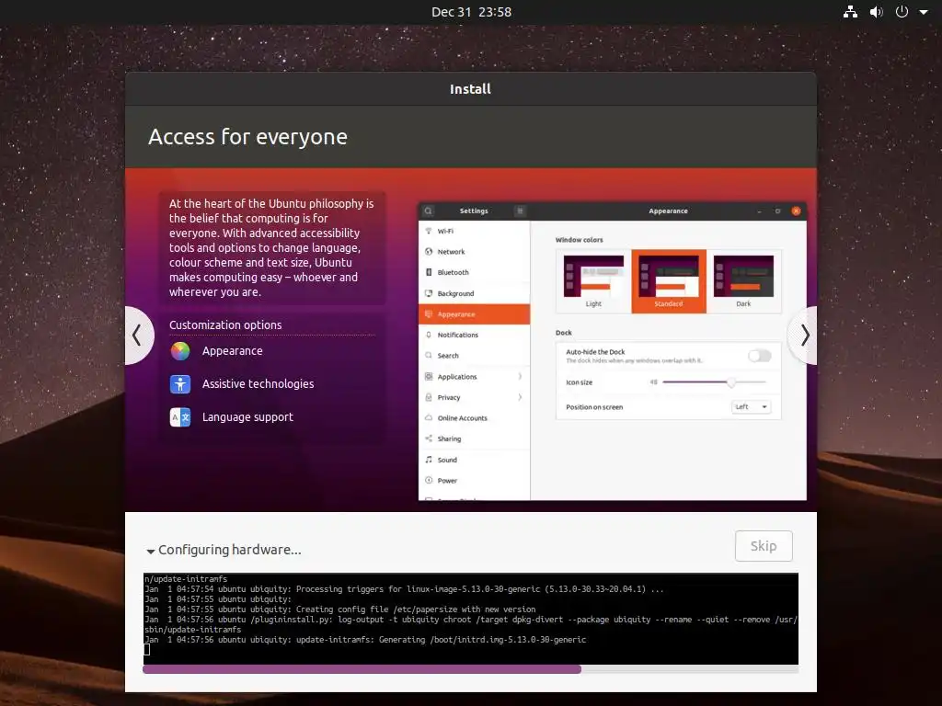942x706 pixels.
Task: Open the Position on screen Left dropdown
Action: (x=751, y=407)
